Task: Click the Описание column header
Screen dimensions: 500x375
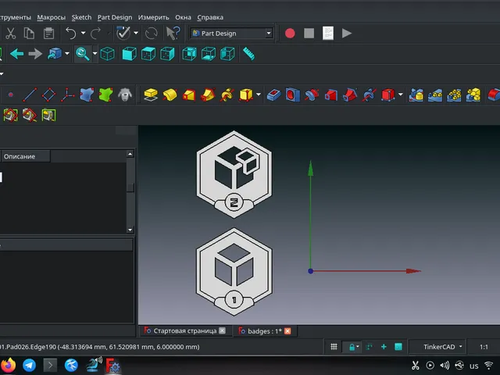Action: [26, 156]
